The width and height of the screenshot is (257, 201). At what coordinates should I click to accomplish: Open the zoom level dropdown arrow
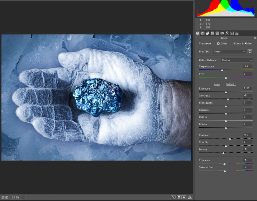[x=23, y=198]
